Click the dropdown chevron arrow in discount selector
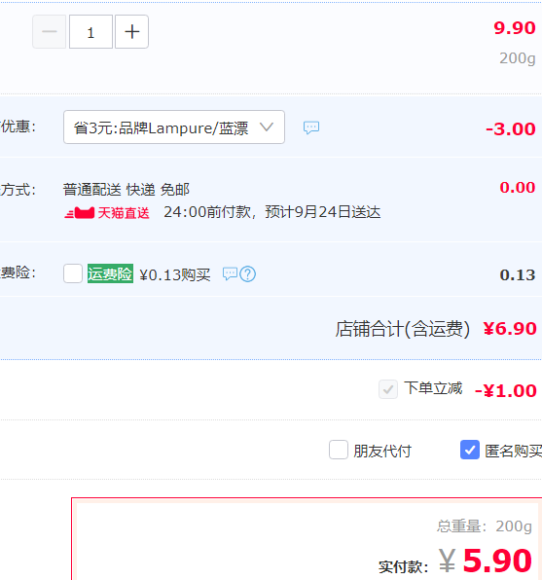 point(267,127)
